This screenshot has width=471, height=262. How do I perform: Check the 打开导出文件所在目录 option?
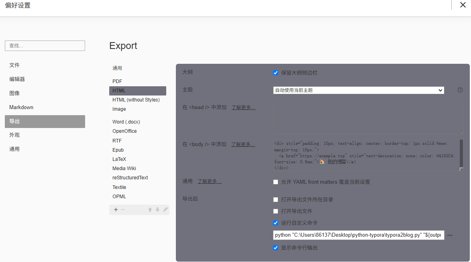276,199
